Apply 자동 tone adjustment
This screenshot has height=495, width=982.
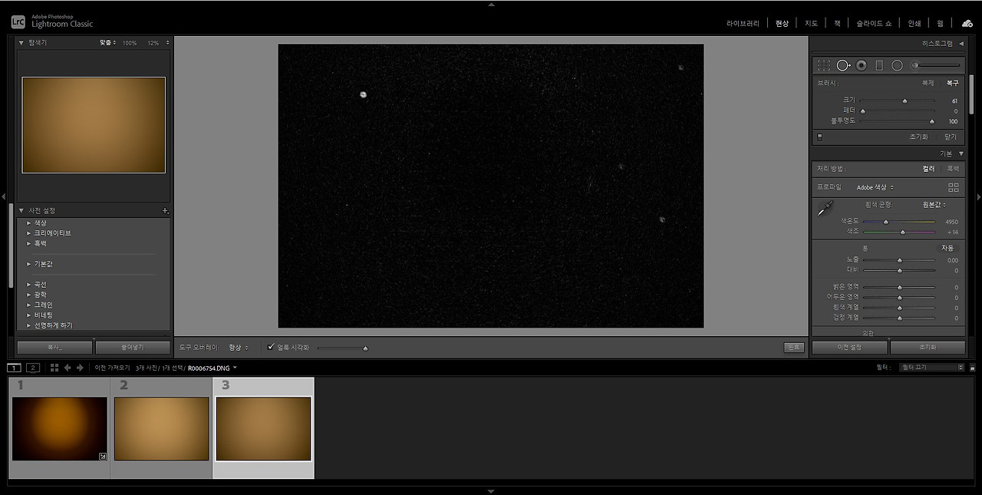[948, 248]
